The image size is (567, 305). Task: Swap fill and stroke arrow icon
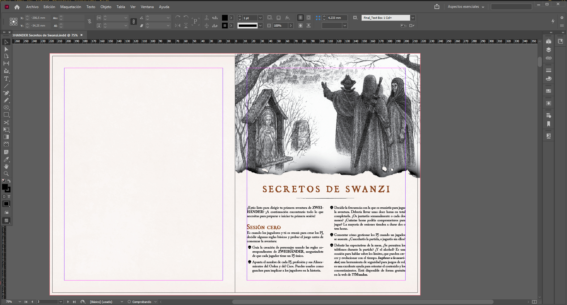pos(9,181)
